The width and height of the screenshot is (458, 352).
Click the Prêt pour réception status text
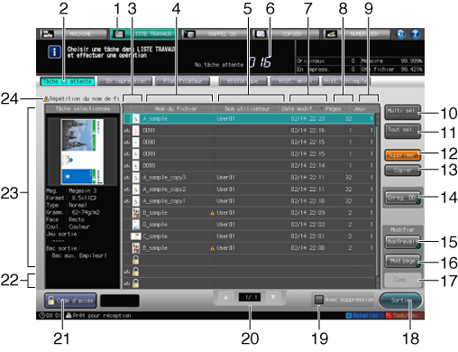pos(102,316)
